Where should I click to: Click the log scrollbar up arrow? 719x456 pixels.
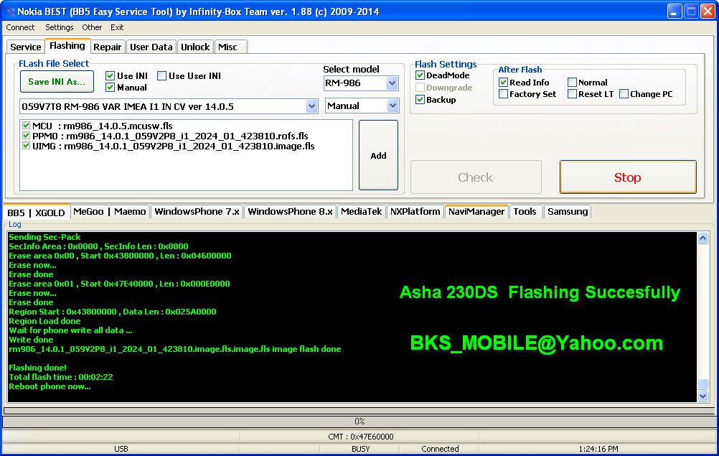702,238
